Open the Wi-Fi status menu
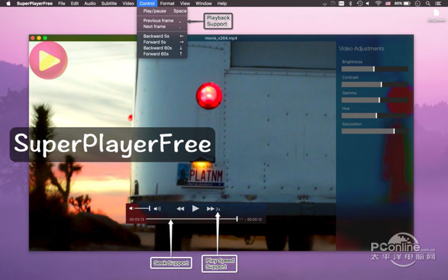 click(x=378, y=3)
